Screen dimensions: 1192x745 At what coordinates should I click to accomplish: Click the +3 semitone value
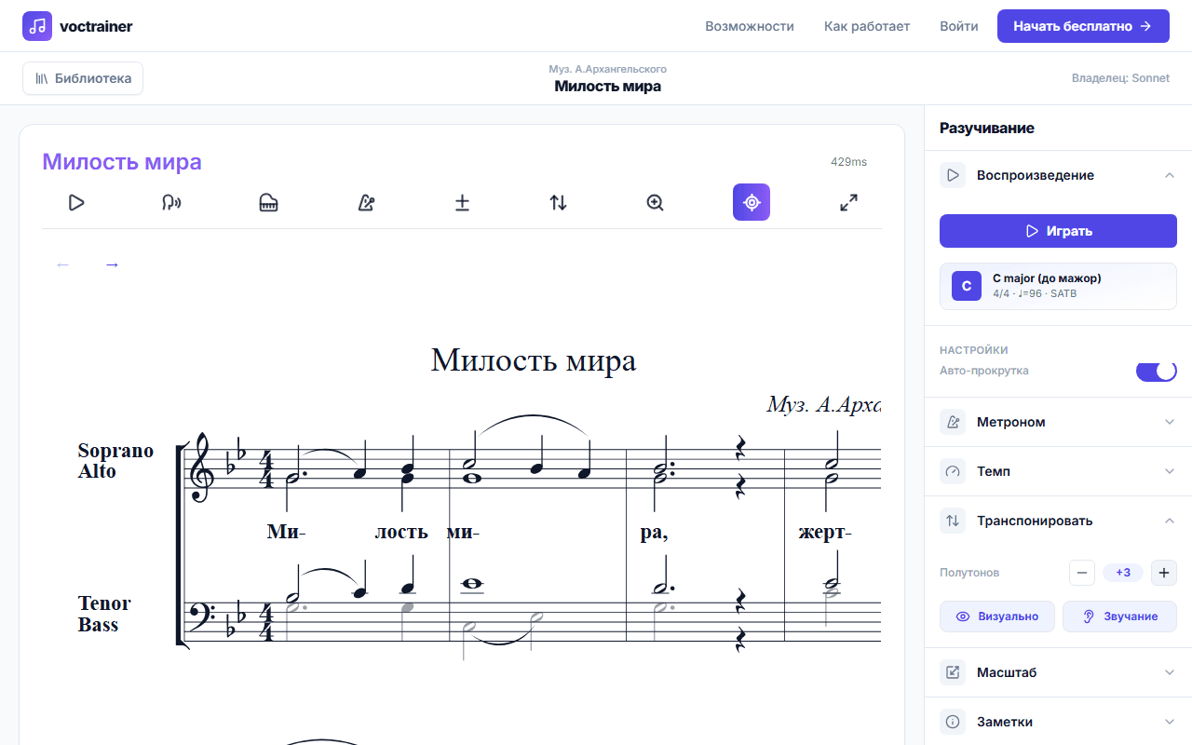(1123, 573)
